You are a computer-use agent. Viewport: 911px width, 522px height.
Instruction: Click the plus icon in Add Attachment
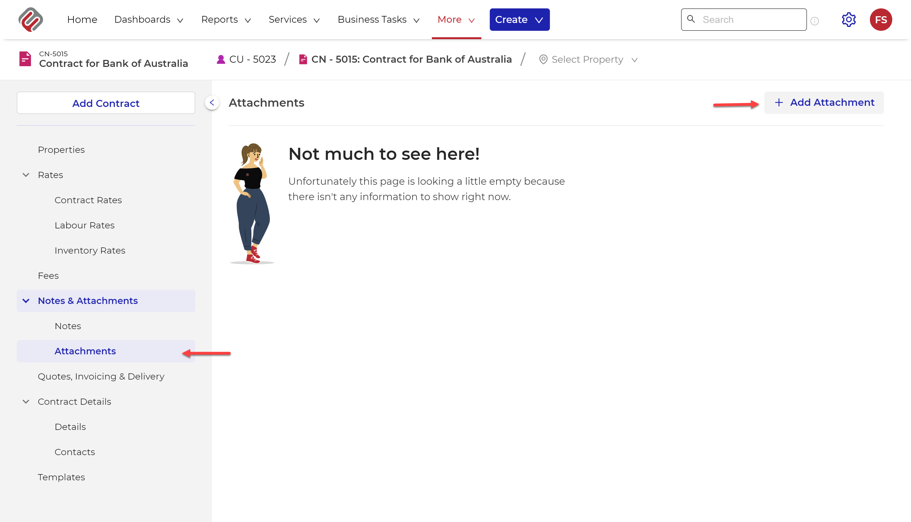click(778, 102)
